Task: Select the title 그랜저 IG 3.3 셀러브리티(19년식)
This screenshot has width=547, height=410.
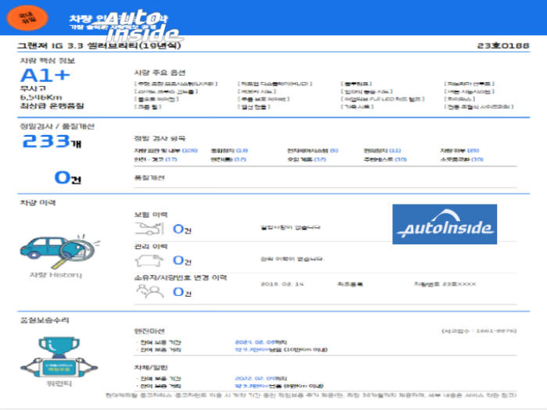Action: (99, 45)
